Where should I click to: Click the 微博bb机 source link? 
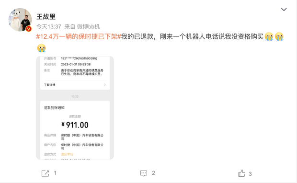[x=88, y=27]
